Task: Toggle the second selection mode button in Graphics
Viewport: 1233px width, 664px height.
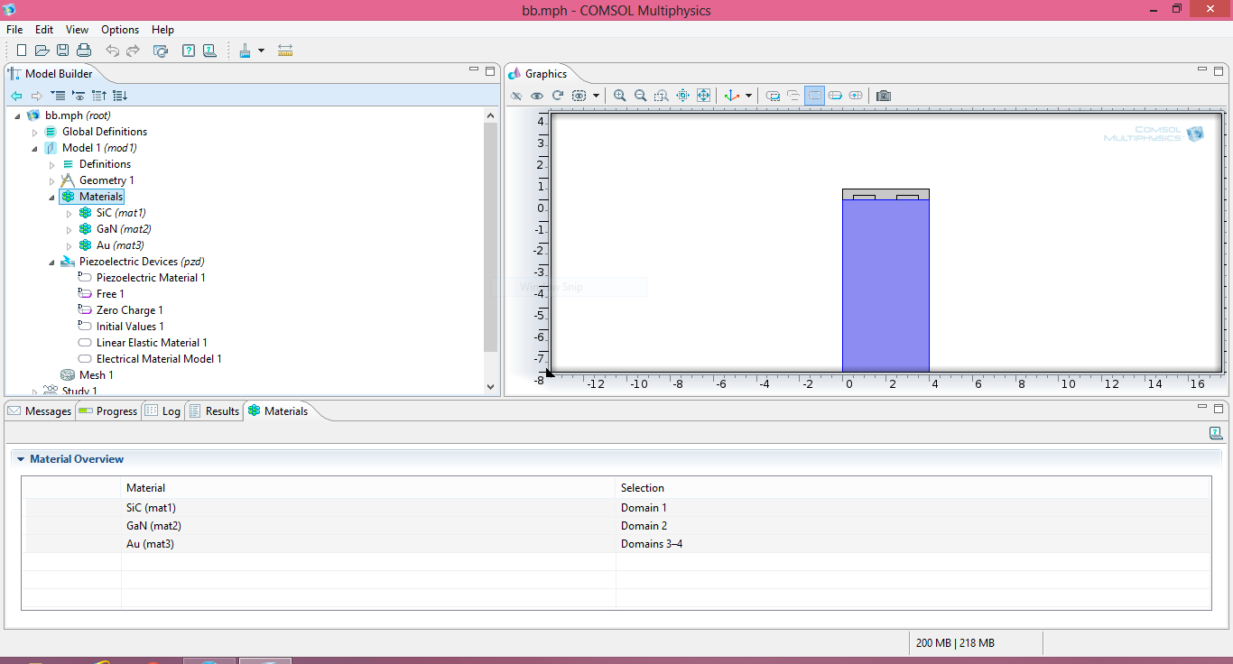Action: click(793, 96)
